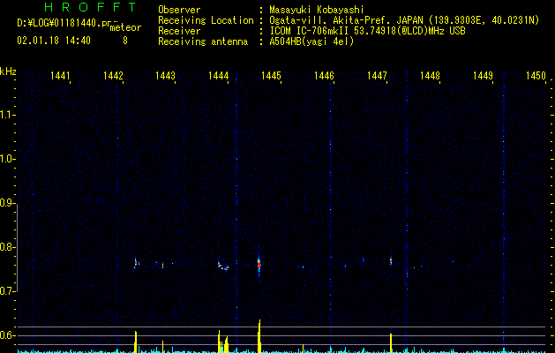Click the meteor count value 8
555x353 pixels.
click(x=125, y=41)
